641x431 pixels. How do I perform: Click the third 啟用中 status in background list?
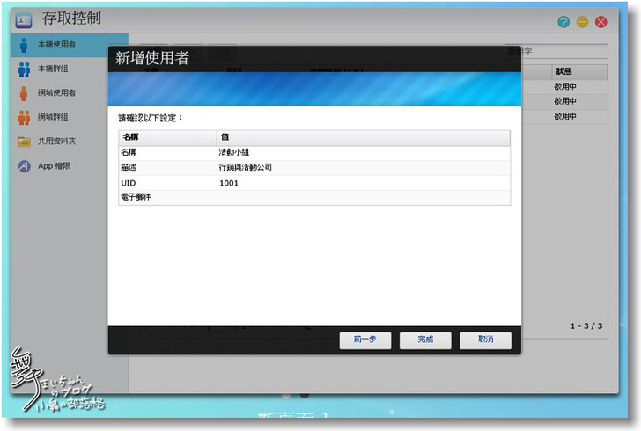click(565, 116)
